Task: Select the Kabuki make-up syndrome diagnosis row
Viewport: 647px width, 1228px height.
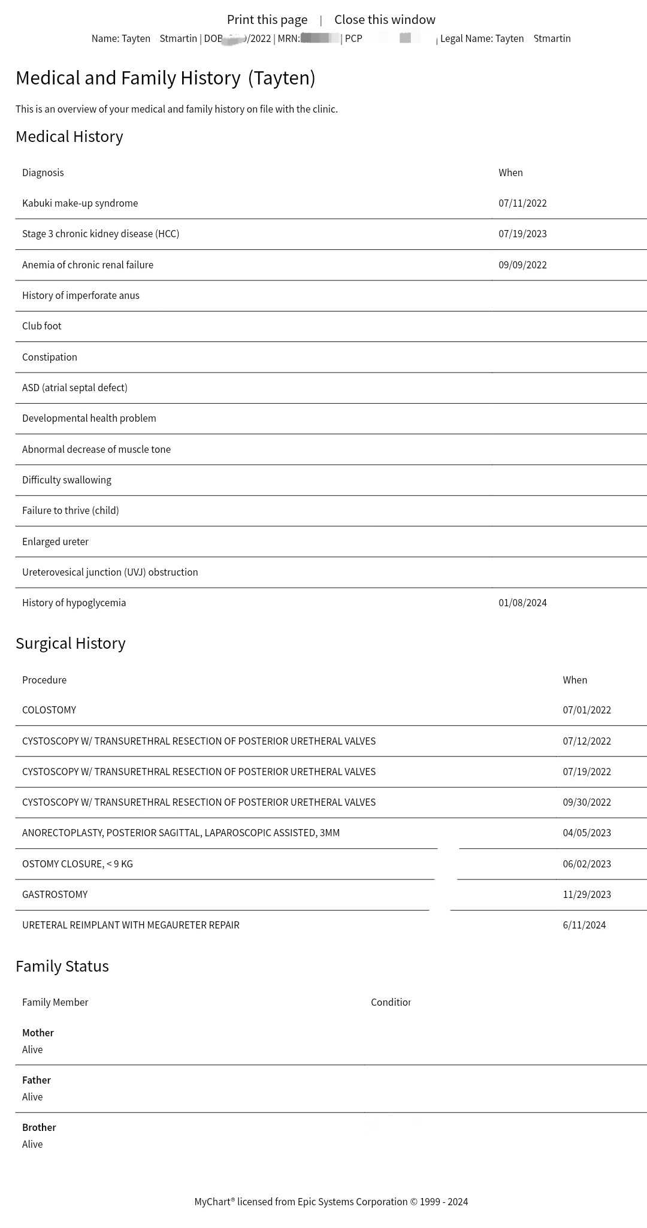Action: pos(80,203)
